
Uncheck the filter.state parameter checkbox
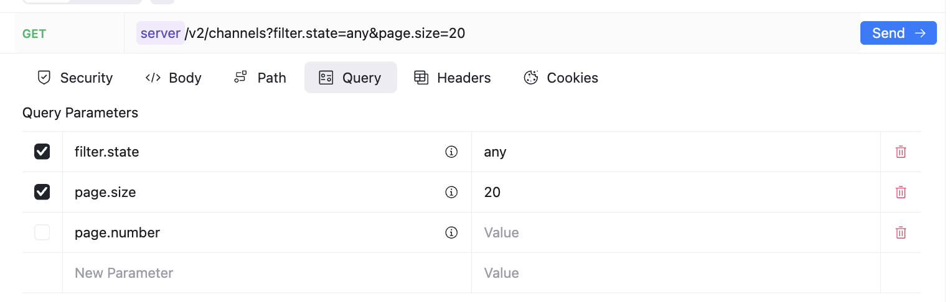point(42,152)
